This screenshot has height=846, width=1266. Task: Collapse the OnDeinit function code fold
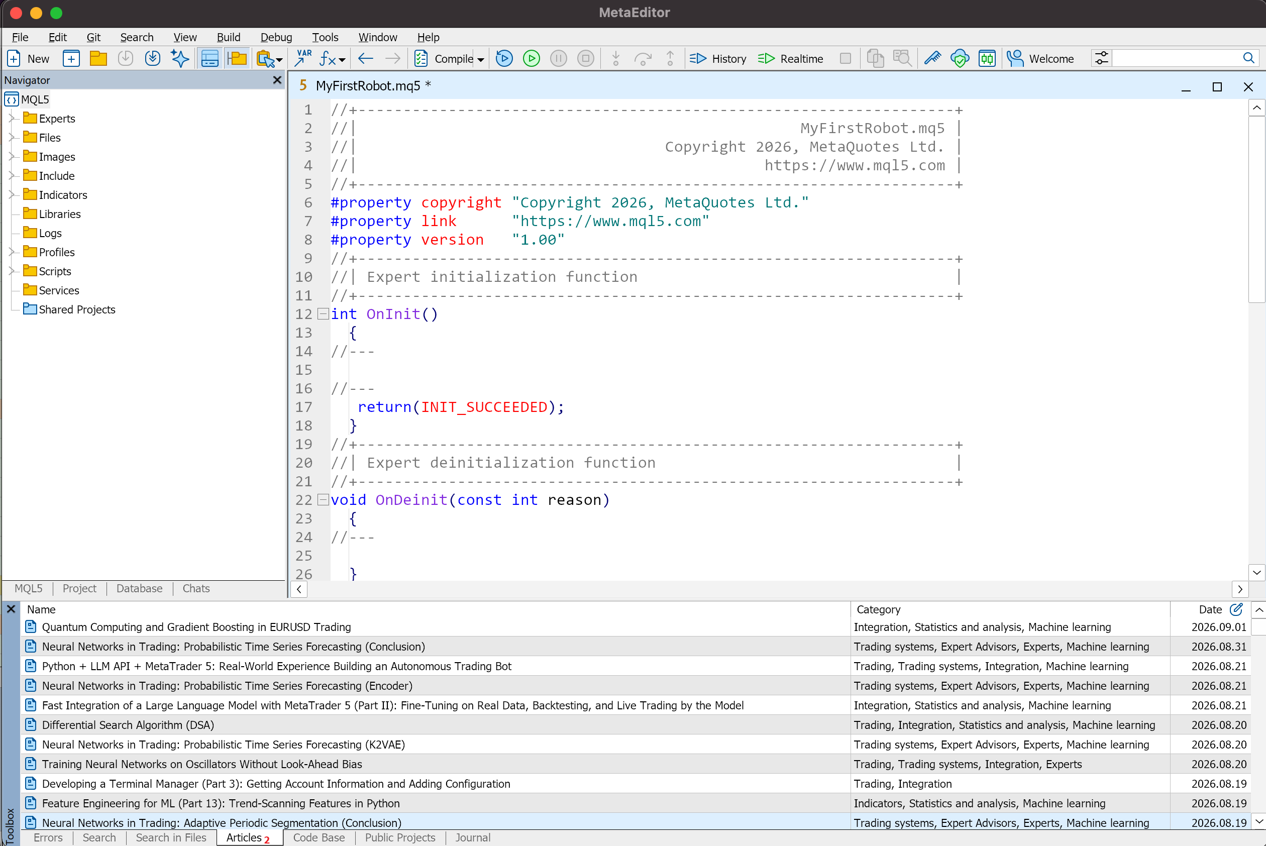[323, 500]
